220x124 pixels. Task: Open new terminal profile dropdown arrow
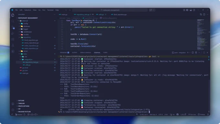pyautogui.click(x=190, y=52)
